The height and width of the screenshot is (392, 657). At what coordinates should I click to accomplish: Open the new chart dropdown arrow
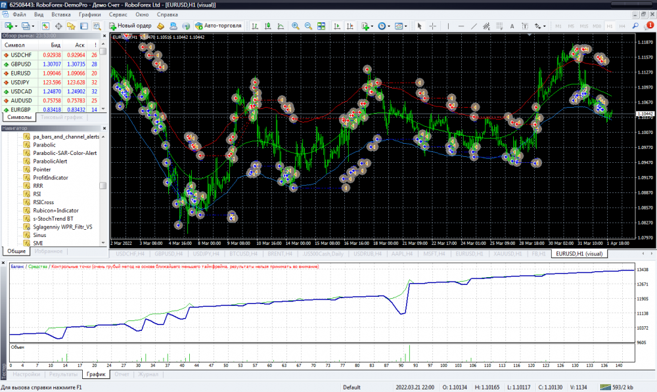point(17,26)
